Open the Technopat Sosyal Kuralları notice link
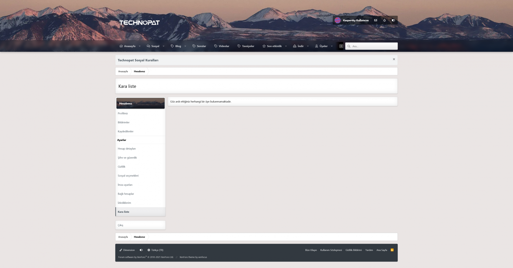 (138, 60)
